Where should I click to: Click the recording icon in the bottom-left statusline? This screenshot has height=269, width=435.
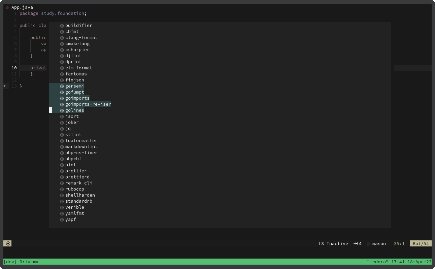tap(7, 243)
